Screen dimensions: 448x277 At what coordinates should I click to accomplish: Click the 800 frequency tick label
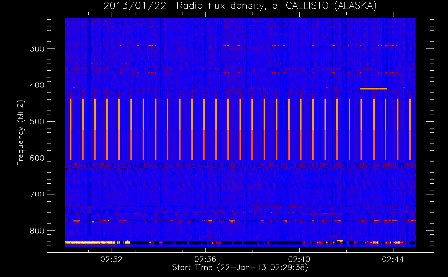tap(37, 231)
